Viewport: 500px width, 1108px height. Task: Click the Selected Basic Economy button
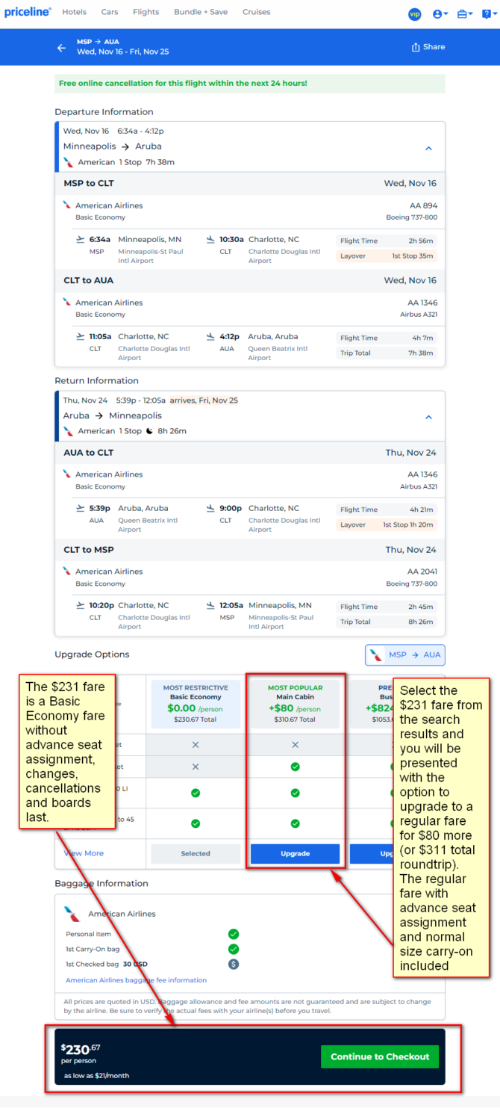pos(196,853)
